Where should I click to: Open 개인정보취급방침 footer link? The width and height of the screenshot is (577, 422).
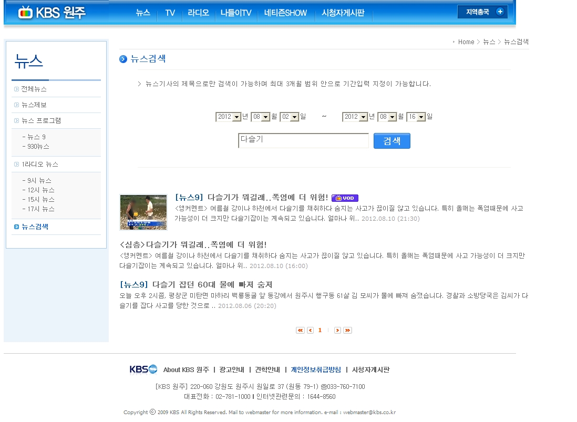(316, 370)
